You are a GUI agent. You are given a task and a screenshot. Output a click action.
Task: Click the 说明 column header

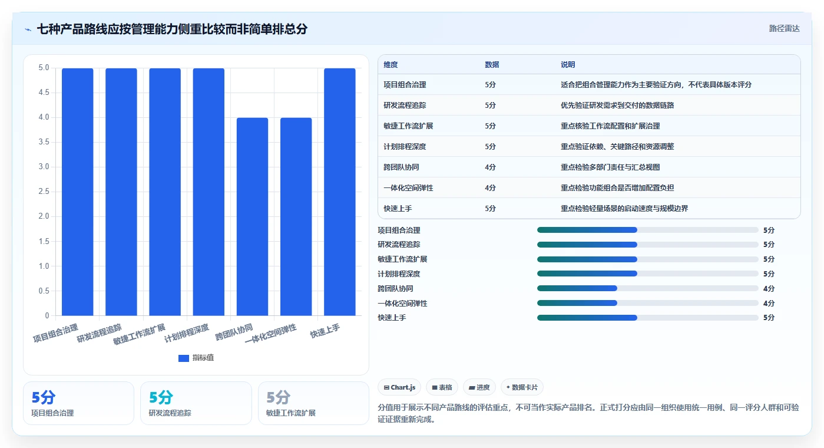(x=568, y=65)
